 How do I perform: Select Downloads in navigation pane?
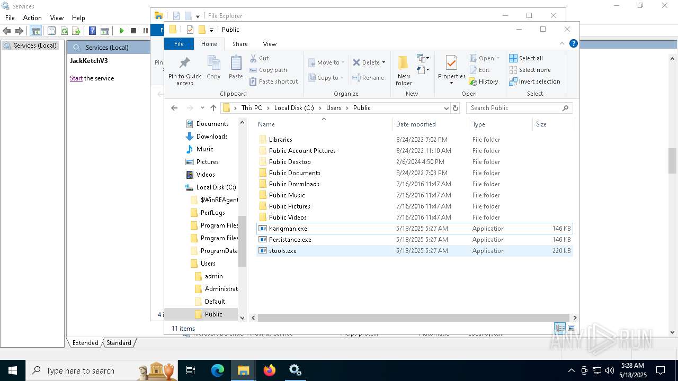212,137
